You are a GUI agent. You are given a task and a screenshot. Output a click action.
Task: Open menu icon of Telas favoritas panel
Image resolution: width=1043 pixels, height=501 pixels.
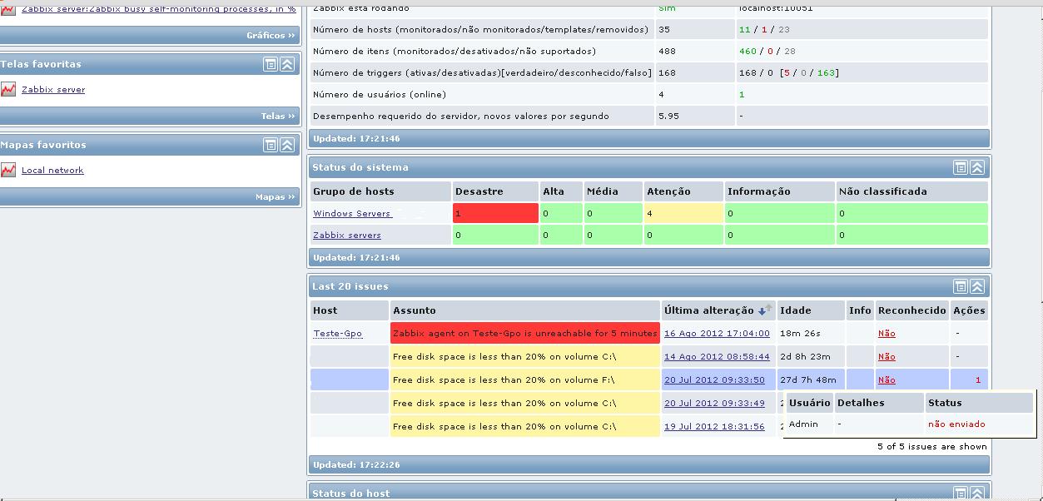coord(271,64)
